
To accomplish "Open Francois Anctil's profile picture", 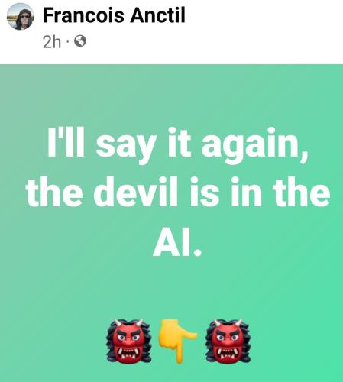I will coord(20,17).
